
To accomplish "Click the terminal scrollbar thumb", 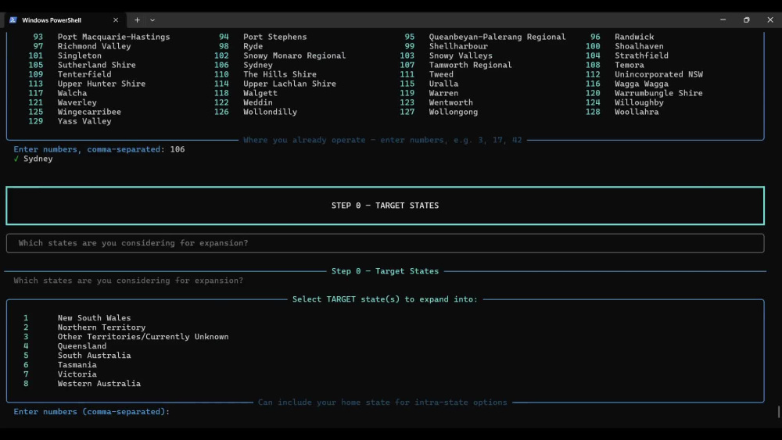I will click(x=779, y=412).
